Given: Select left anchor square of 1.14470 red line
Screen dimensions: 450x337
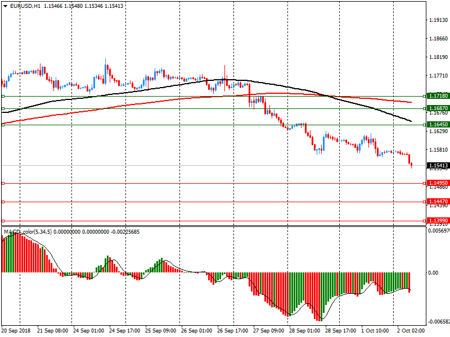Looking at the screenshot, I should (3, 202).
